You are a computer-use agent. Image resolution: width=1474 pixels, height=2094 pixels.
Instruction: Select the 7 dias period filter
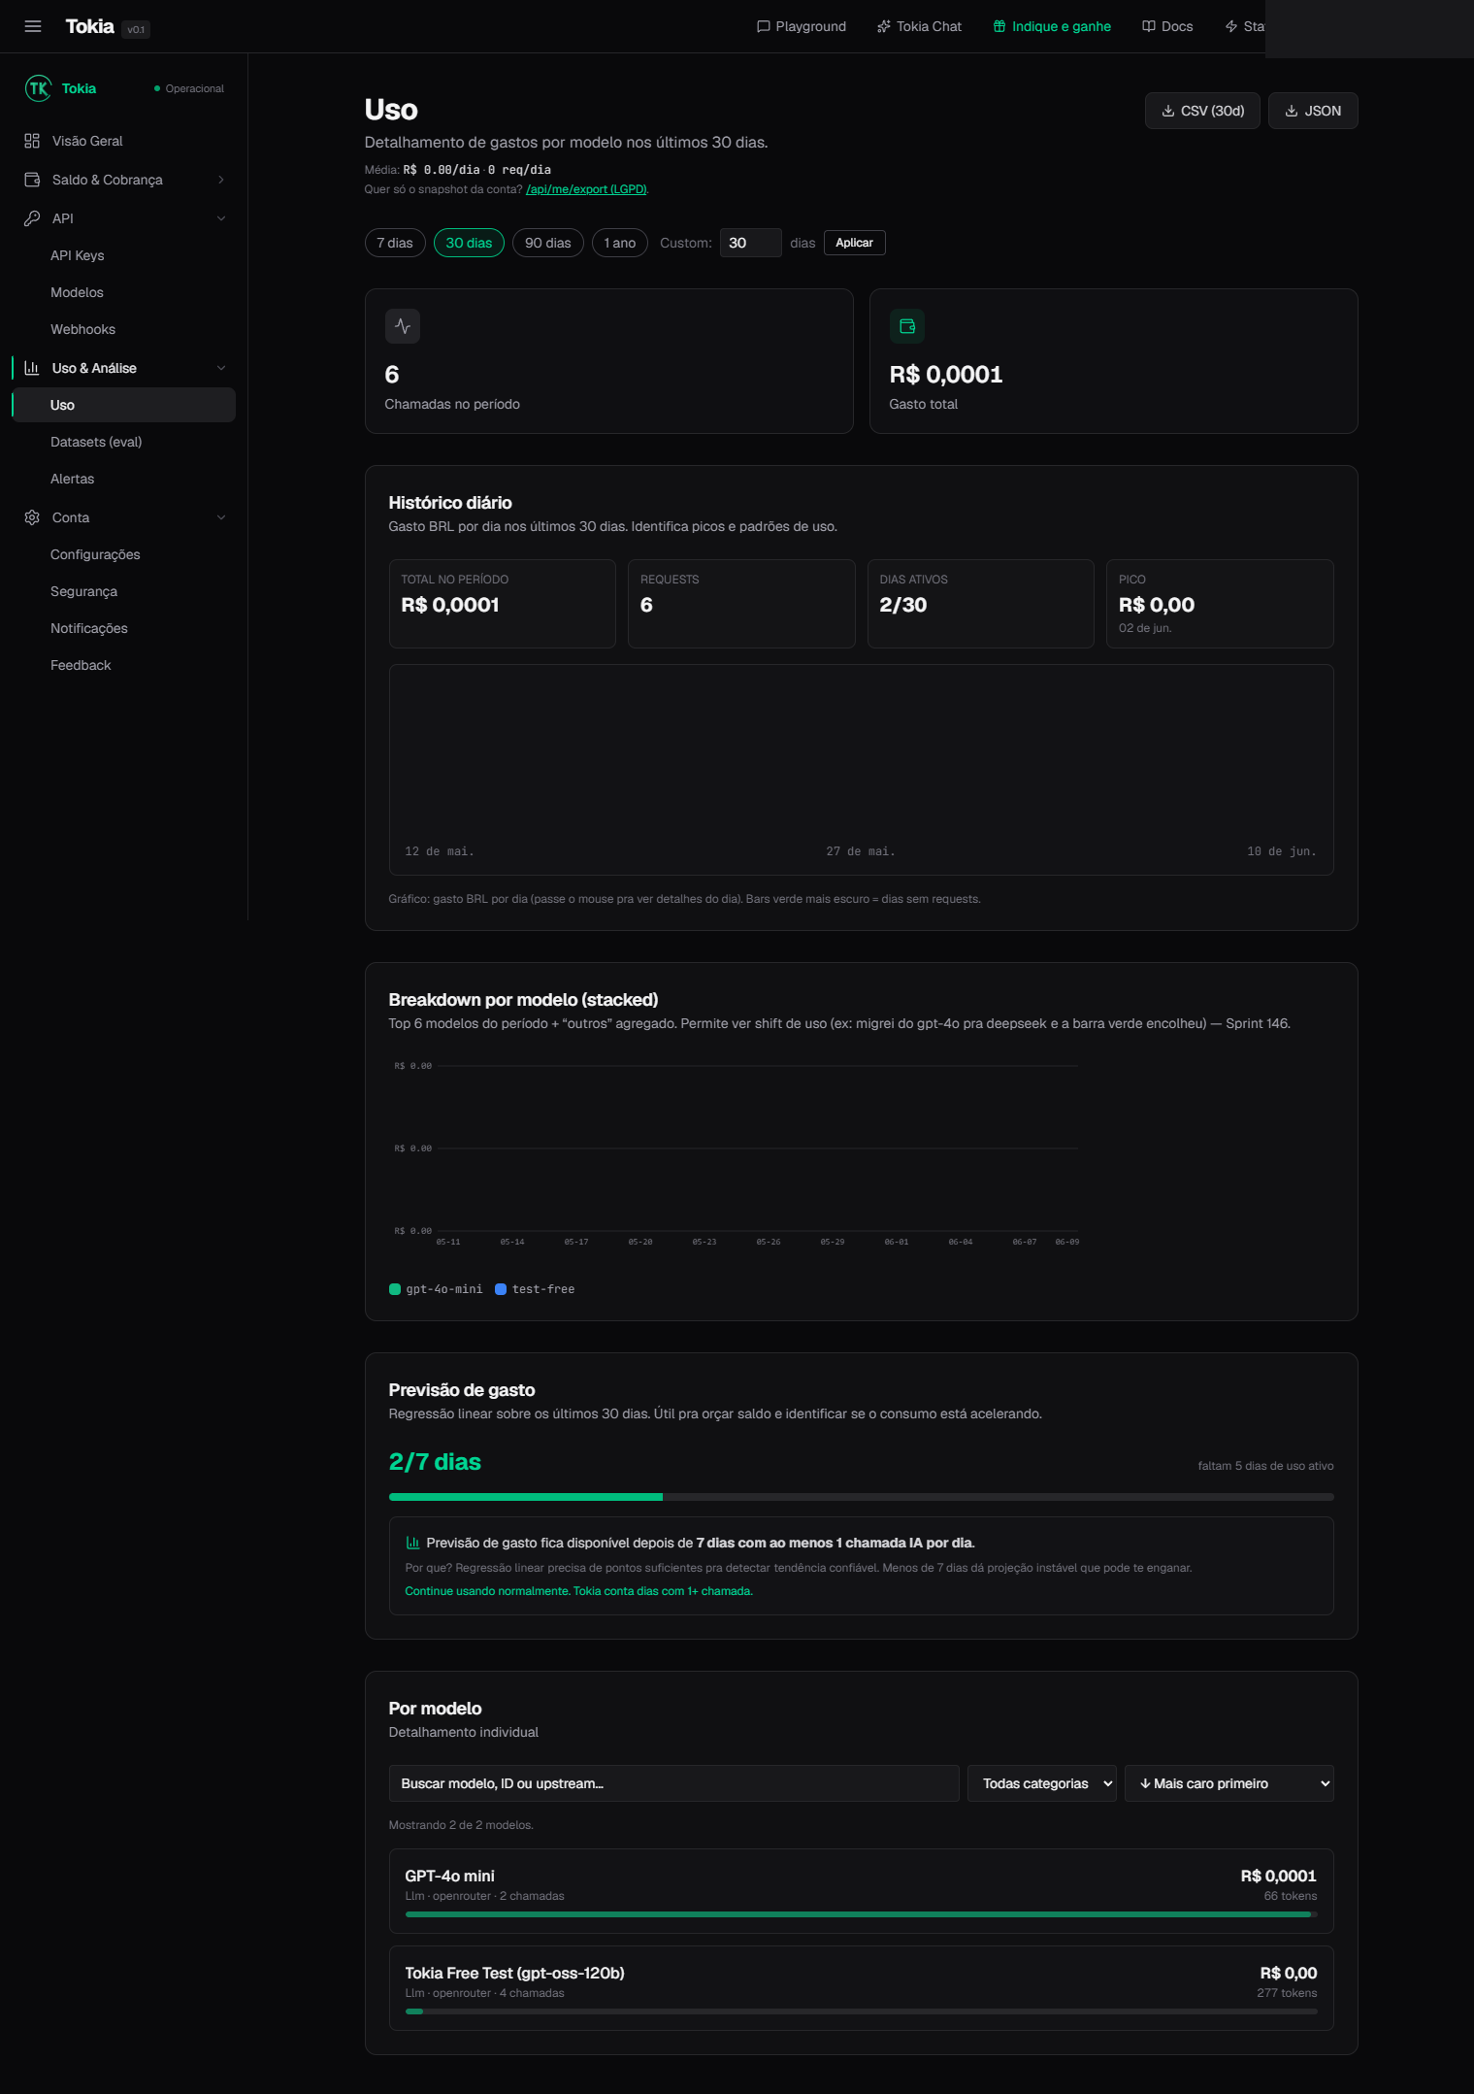(395, 243)
